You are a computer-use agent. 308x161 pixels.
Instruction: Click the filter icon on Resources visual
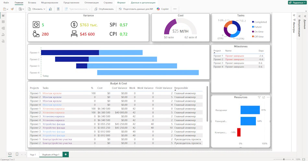(x=259, y=97)
